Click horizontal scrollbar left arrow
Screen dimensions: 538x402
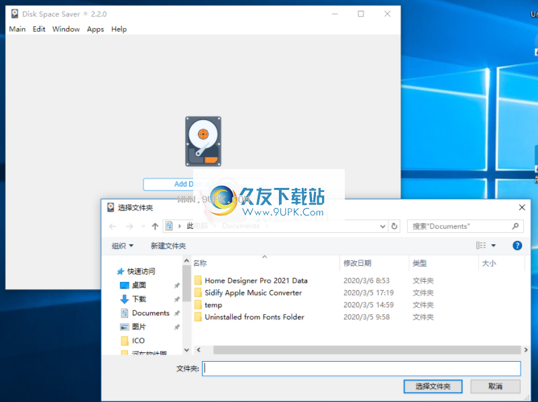click(199, 350)
